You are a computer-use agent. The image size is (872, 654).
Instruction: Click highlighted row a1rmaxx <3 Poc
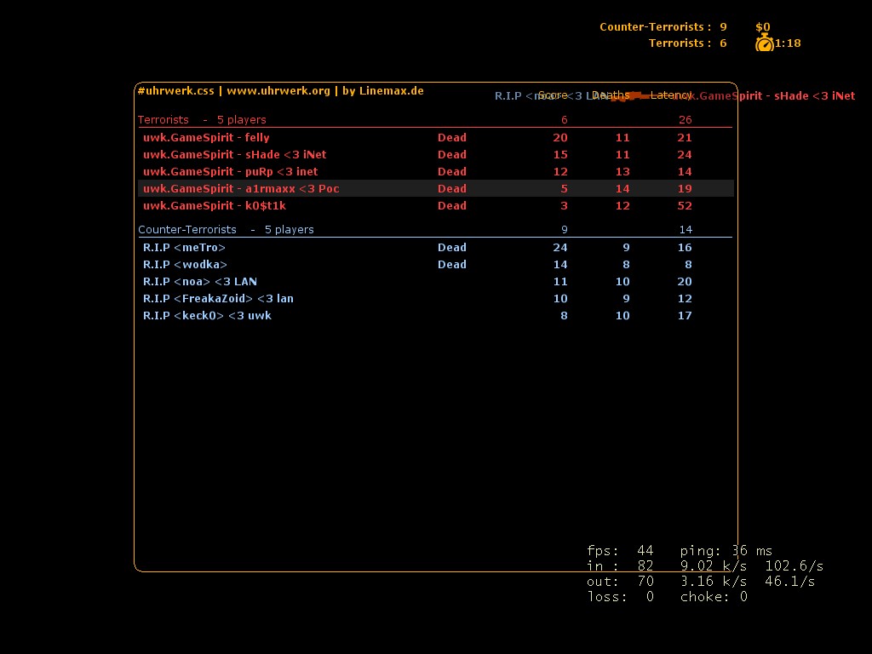[241, 188]
